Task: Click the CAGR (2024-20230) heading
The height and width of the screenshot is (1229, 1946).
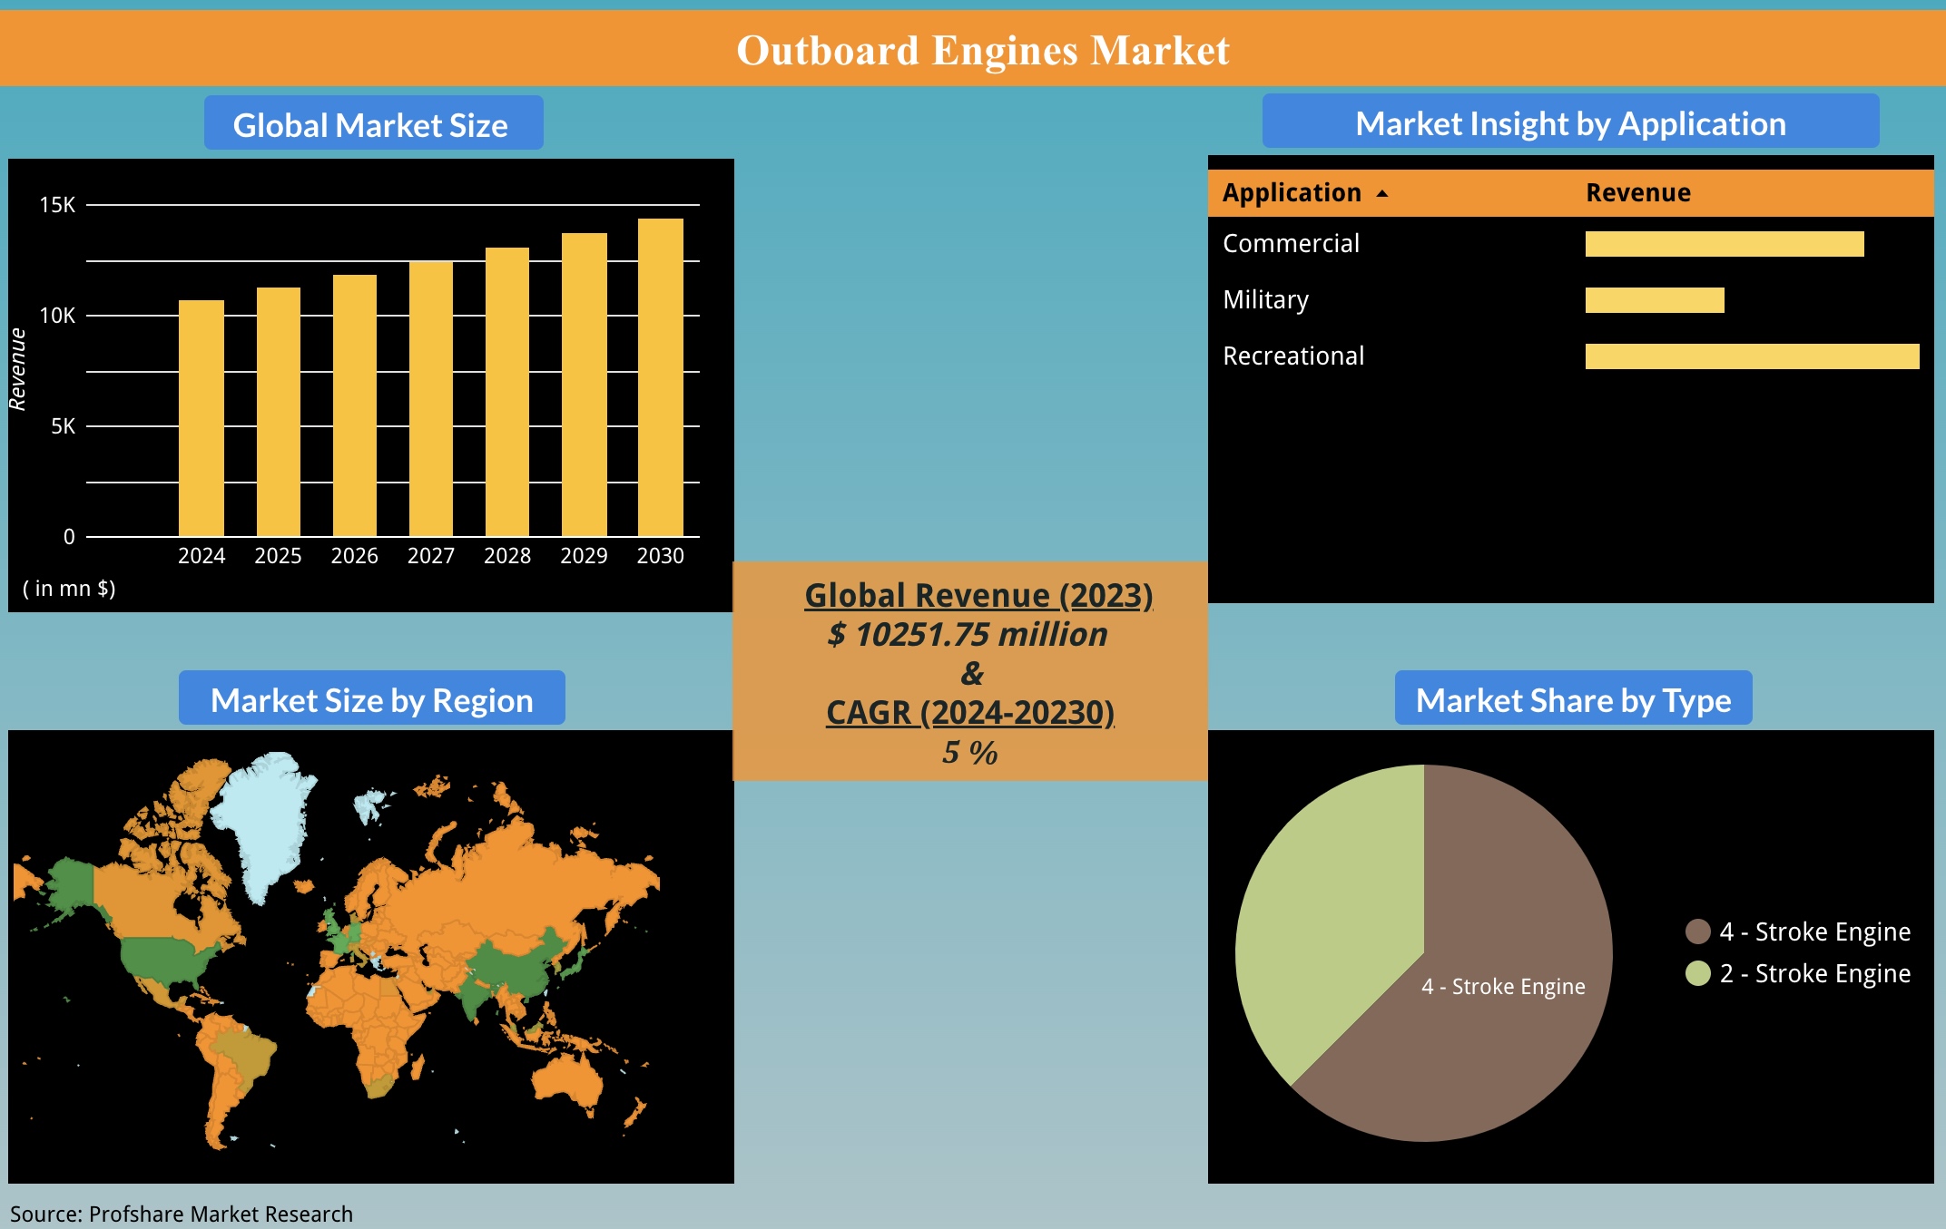Action: click(970, 712)
